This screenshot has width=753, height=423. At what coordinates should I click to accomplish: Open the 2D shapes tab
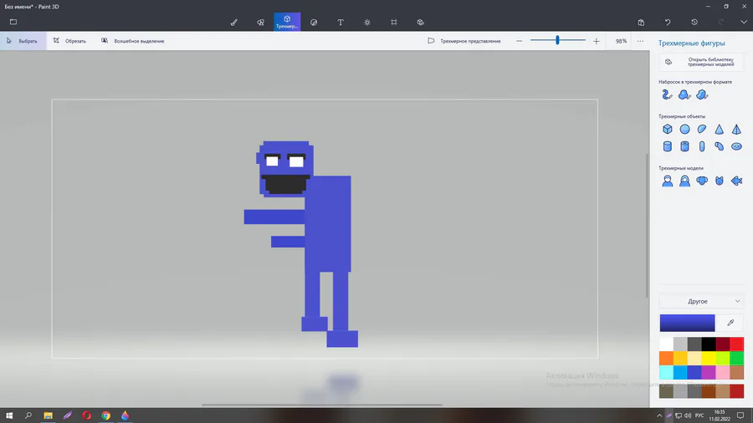point(260,22)
